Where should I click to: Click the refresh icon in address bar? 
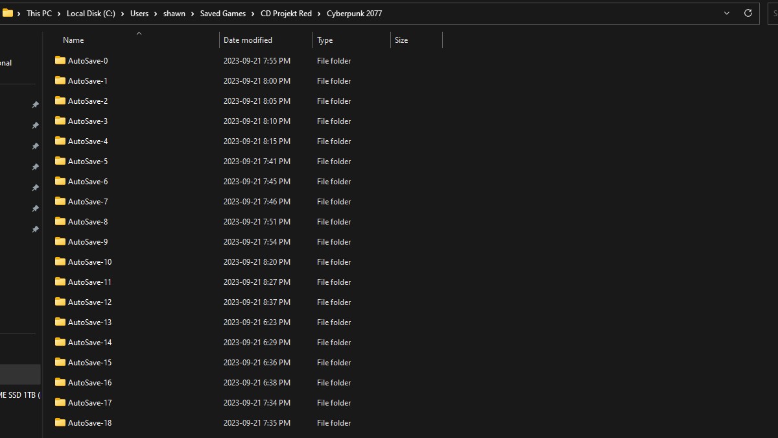748,13
